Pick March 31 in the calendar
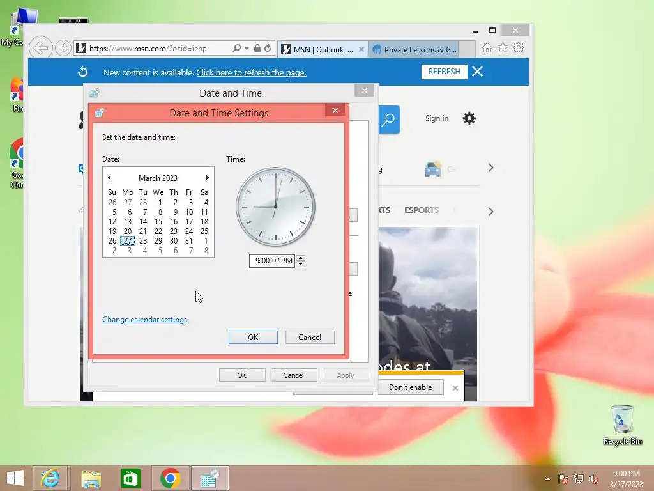The image size is (654, 491). pos(189,241)
